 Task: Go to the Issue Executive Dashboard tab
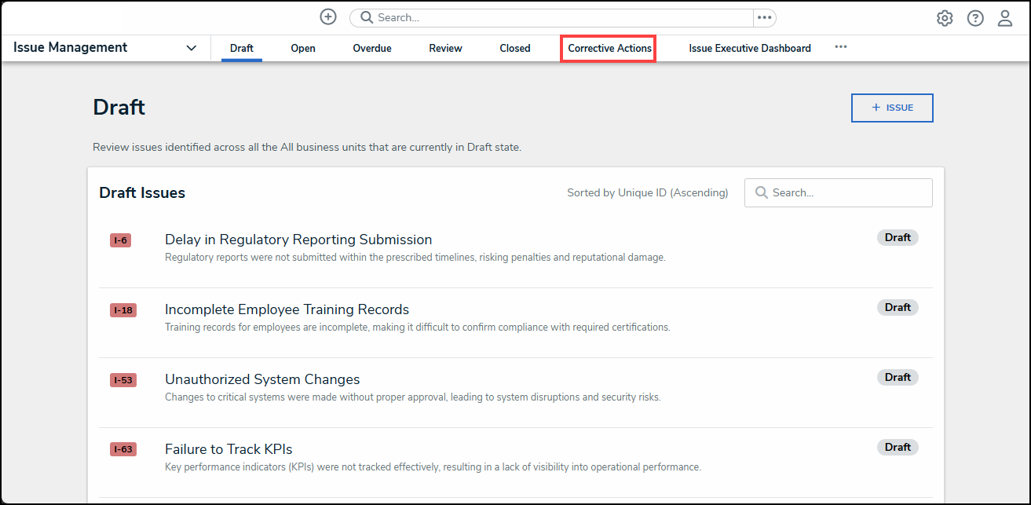[750, 48]
